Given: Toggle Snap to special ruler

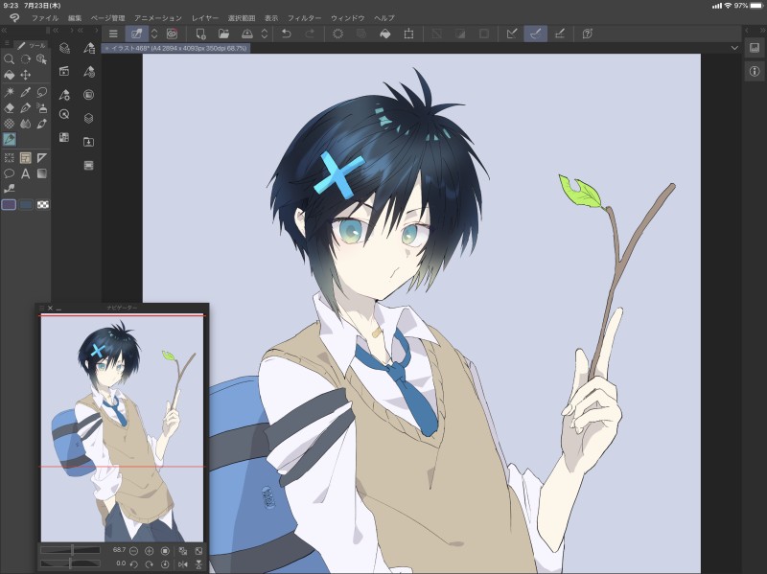Looking at the screenshot, I should click(536, 34).
